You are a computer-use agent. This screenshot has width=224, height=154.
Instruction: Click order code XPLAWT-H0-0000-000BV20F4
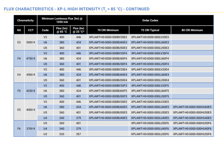(x=108, y=53)
